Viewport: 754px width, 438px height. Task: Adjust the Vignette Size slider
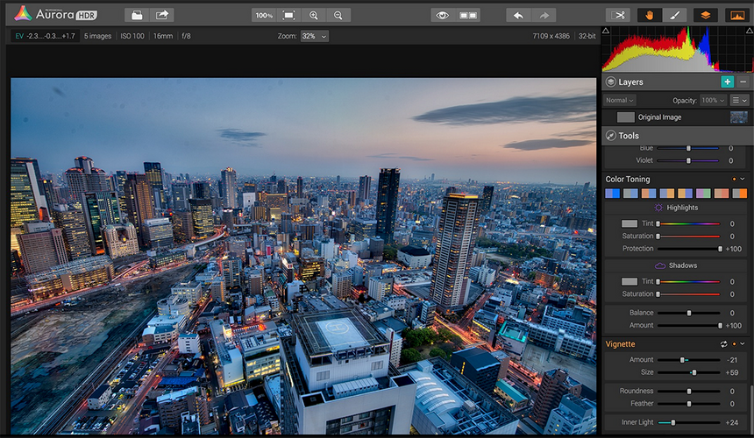tap(688, 372)
